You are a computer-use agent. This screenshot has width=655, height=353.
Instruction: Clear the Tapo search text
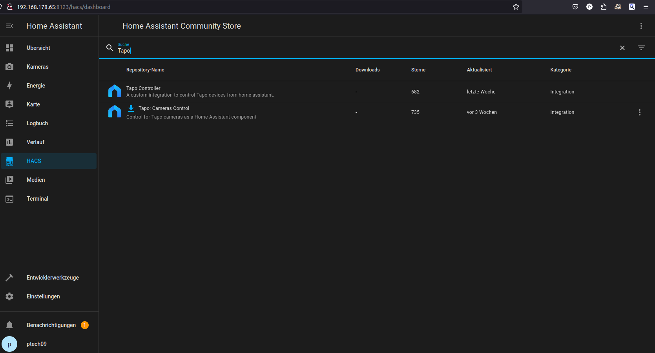tap(622, 48)
